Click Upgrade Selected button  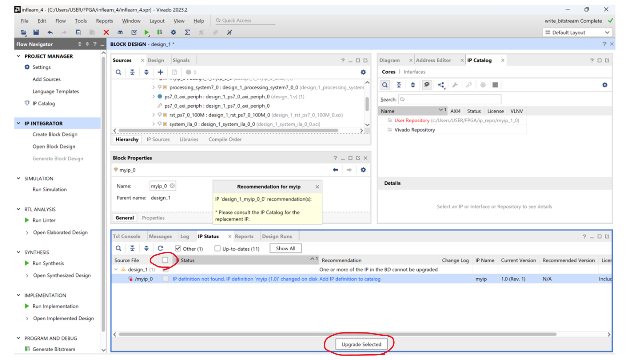click(361, 344)
